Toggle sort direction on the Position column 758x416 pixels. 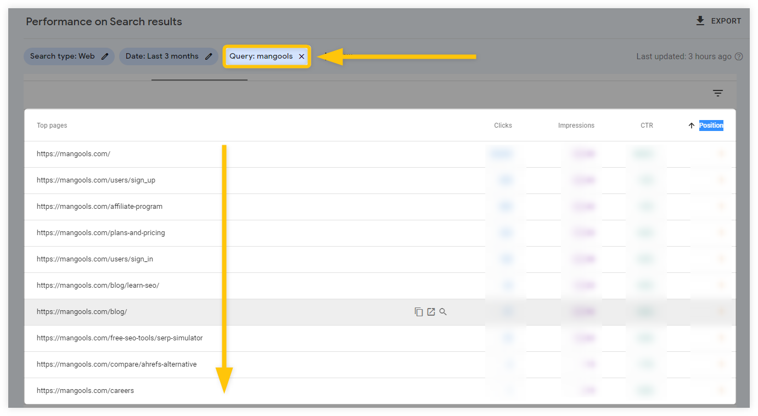pyautogui.click(x=691, y=125)
